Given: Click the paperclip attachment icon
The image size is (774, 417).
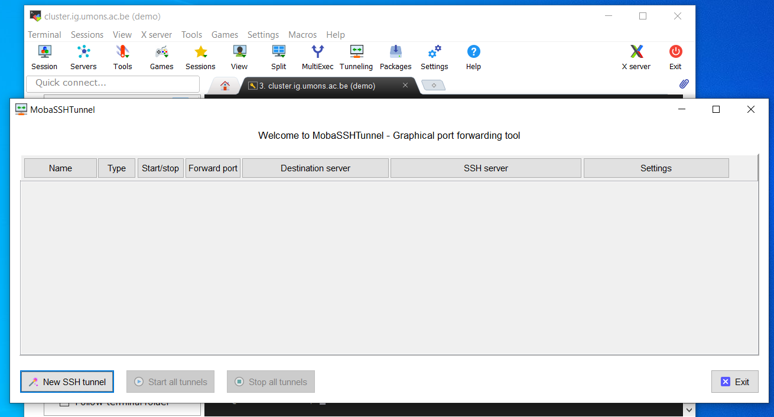Looking at the screenshot, I should pos(684,84).
